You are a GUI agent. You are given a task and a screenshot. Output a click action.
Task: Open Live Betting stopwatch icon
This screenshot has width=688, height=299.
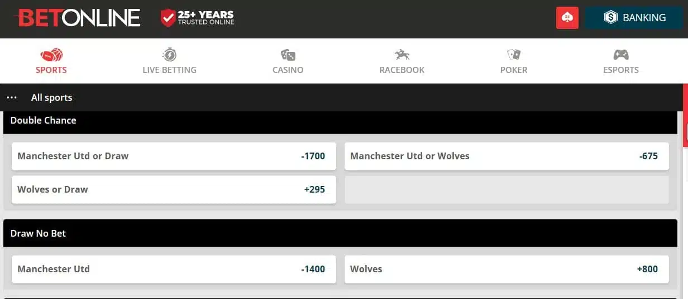pyautogui.click(x=169, y=55)
